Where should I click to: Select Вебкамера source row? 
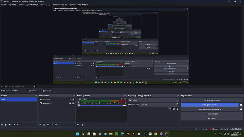click(57, 99)
